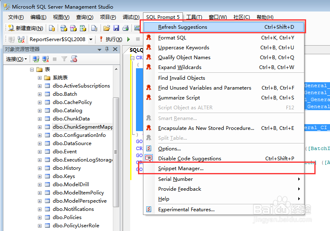This screenshot has width=330, height=231.
Task: Click the SQL Prompt 5 menu
Action: point(163,17)
